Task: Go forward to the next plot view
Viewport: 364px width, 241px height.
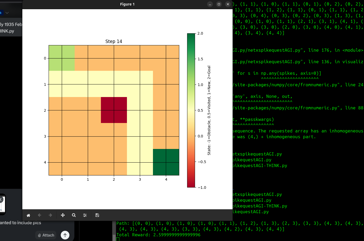Action: tap(50, 215)
